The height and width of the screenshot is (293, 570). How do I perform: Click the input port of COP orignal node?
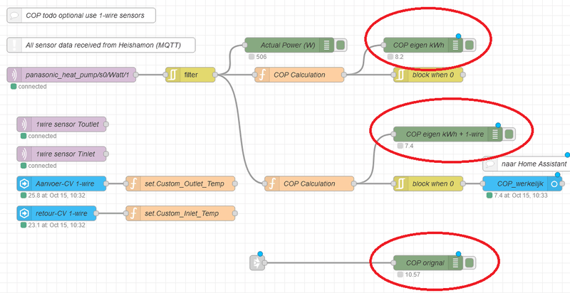pos(394,263)
